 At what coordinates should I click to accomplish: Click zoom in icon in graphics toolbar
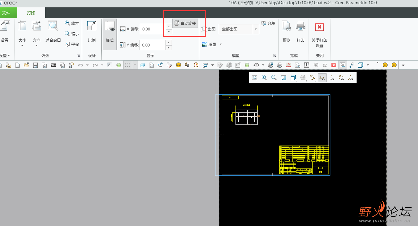264,78
